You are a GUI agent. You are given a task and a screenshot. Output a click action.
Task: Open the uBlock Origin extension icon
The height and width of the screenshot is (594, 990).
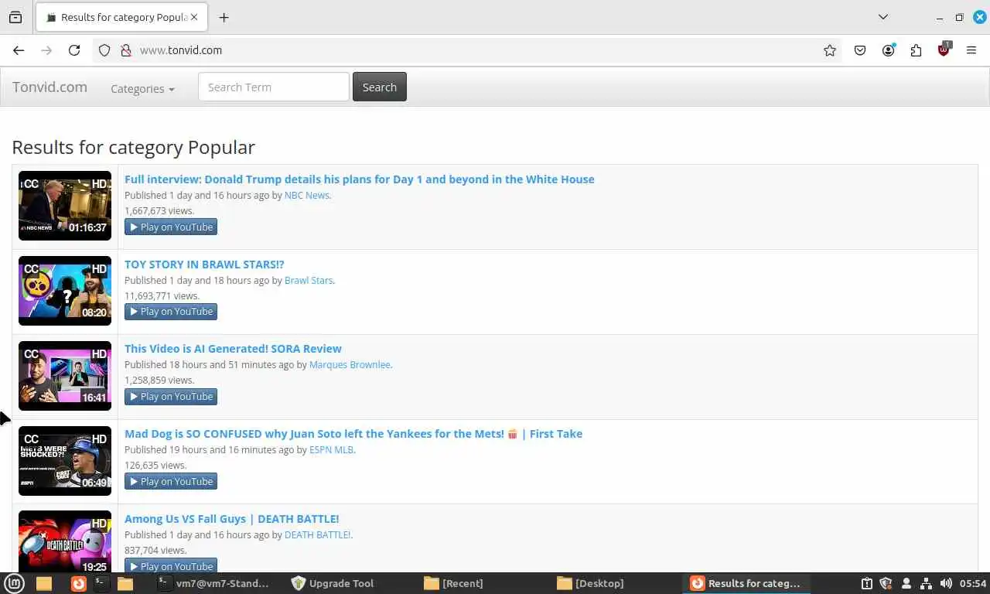point(944,49)
